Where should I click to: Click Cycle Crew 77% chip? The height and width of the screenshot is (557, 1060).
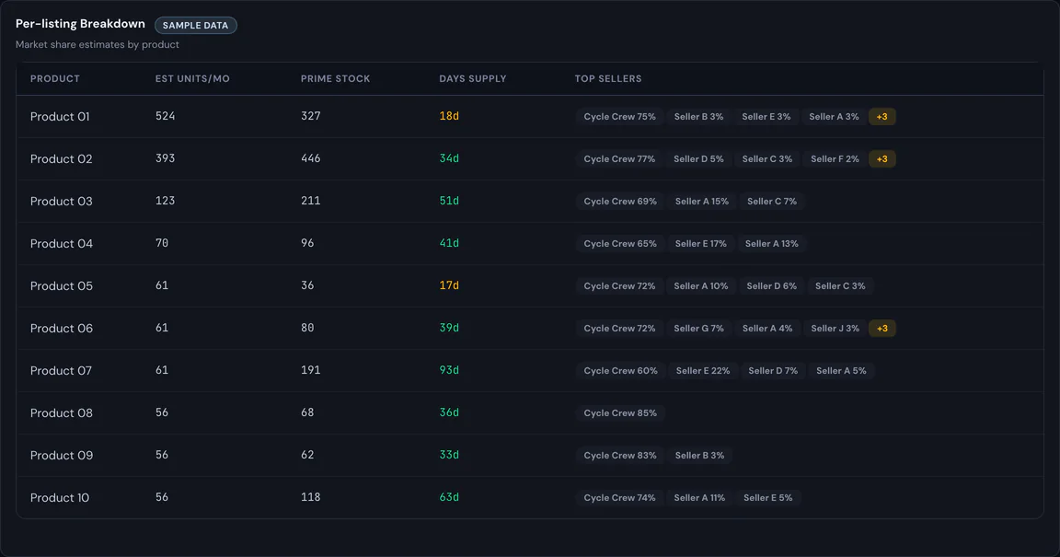point(620,159)
